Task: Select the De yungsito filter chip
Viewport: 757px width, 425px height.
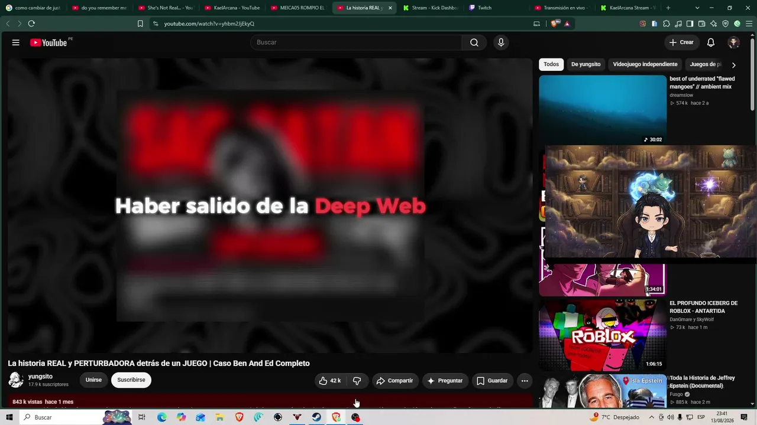Action: pos(585,64)
